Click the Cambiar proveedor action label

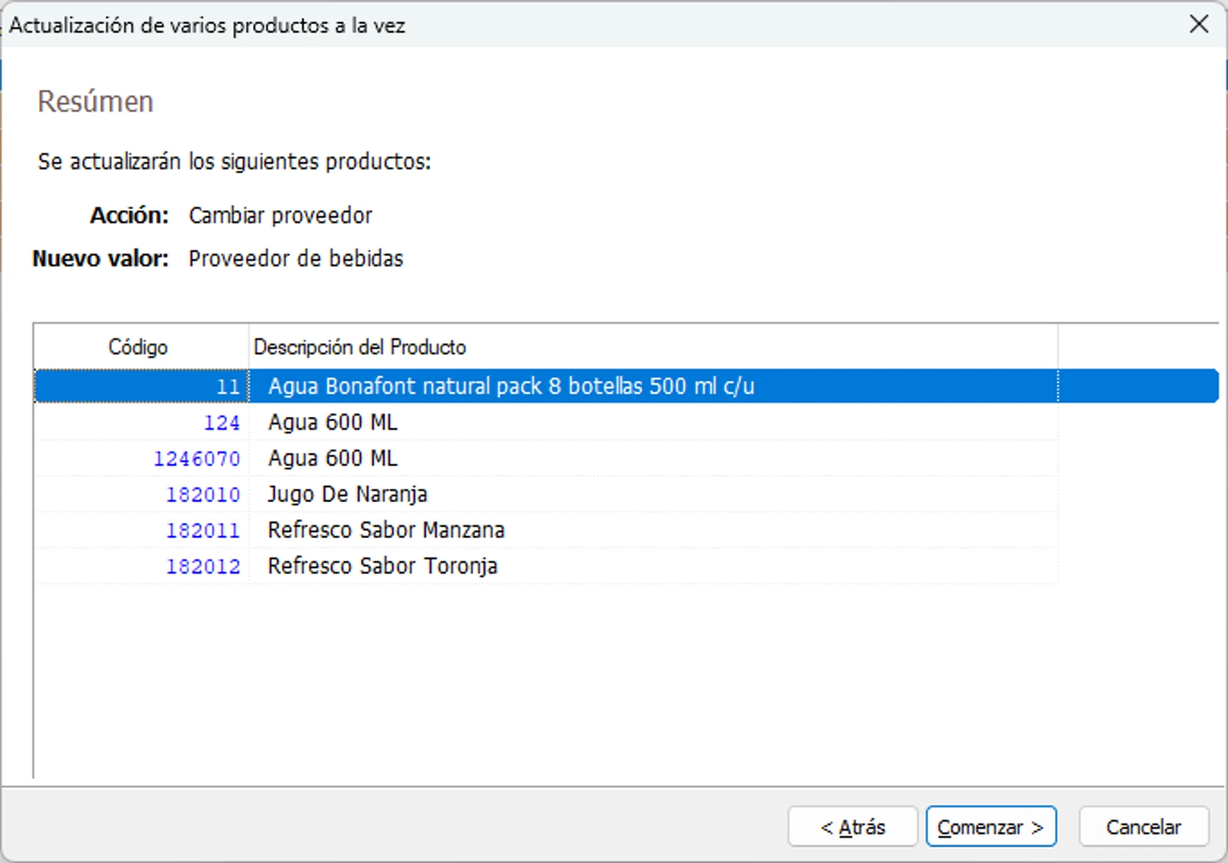(281, 215)
